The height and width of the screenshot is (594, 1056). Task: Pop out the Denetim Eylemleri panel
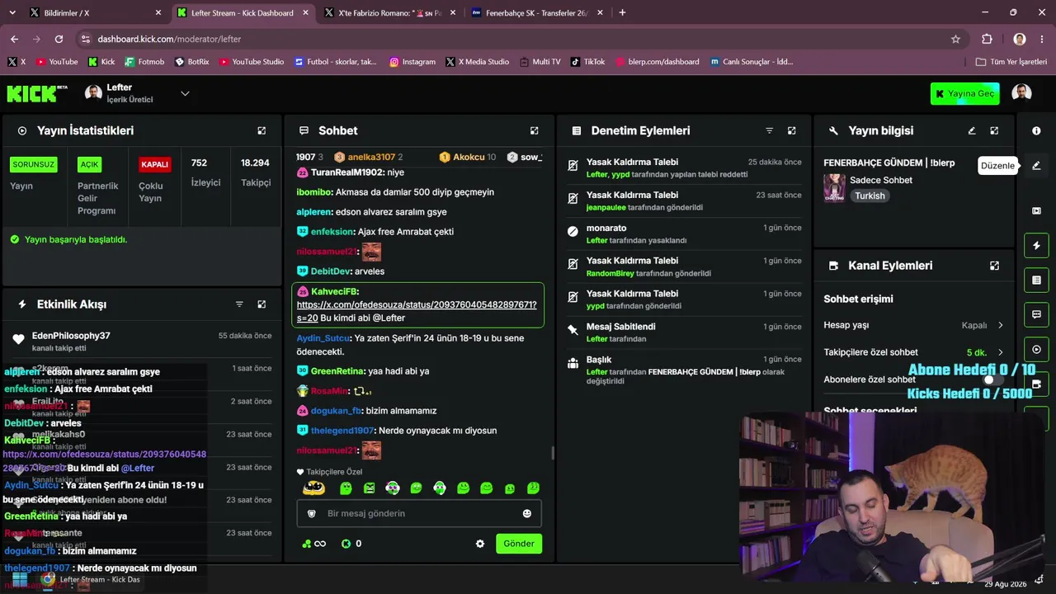click(792, 130)
